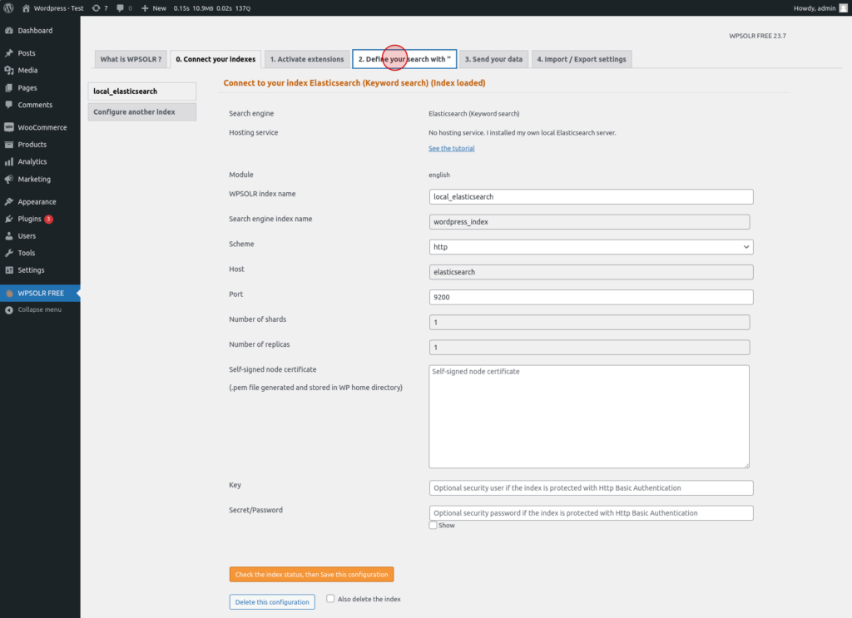Focus the Key security user field
This screenshot has width=852, height=618.
(592, 487)
